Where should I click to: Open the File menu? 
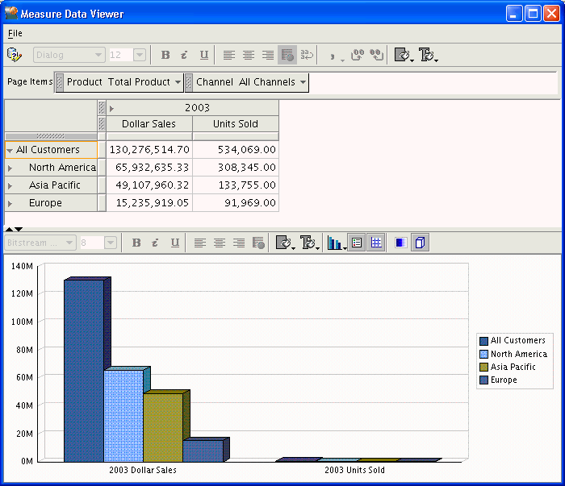click(x=15, y=33)
